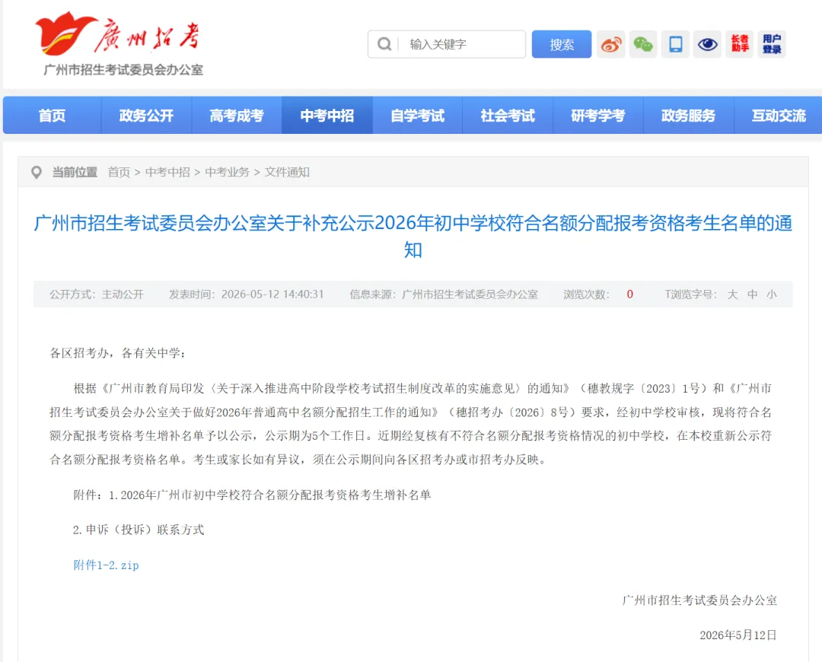Open the WeChat icon in header

[x=643, y=44]
